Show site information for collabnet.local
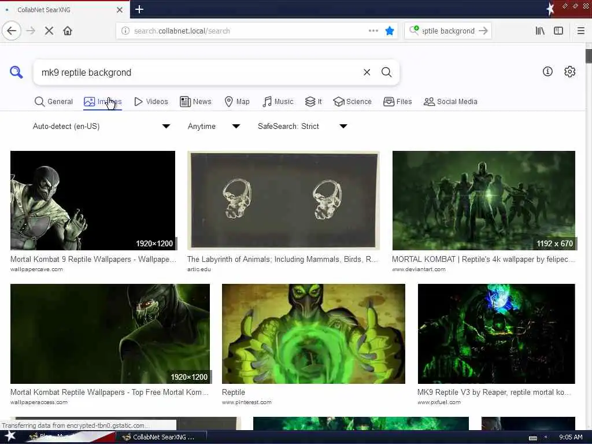 tap(125, 31)
